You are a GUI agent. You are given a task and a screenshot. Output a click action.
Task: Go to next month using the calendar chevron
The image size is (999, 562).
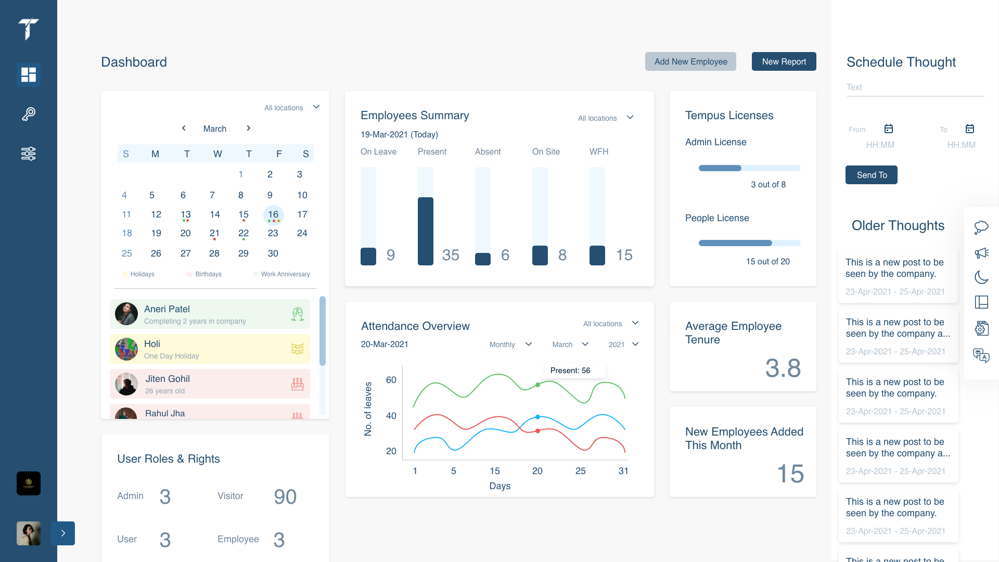(249, 128)
